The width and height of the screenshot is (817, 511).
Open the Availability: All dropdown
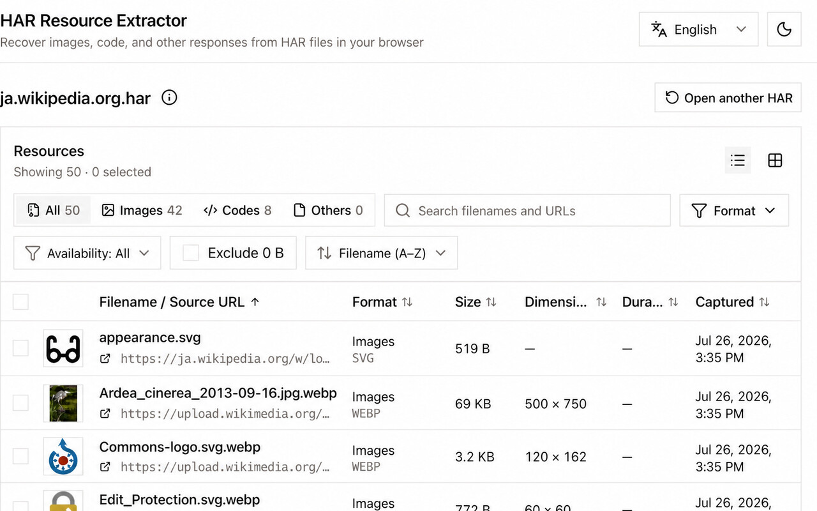(87, 253)
